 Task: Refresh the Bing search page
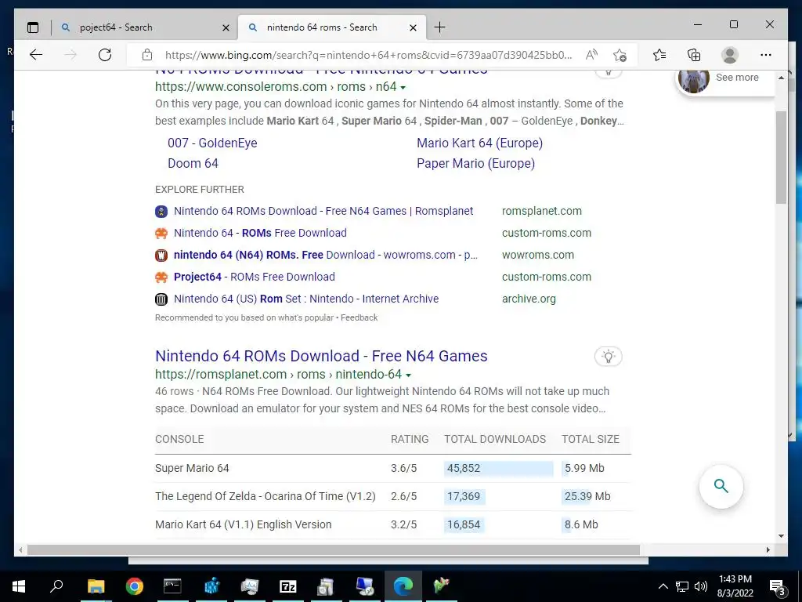105,55
